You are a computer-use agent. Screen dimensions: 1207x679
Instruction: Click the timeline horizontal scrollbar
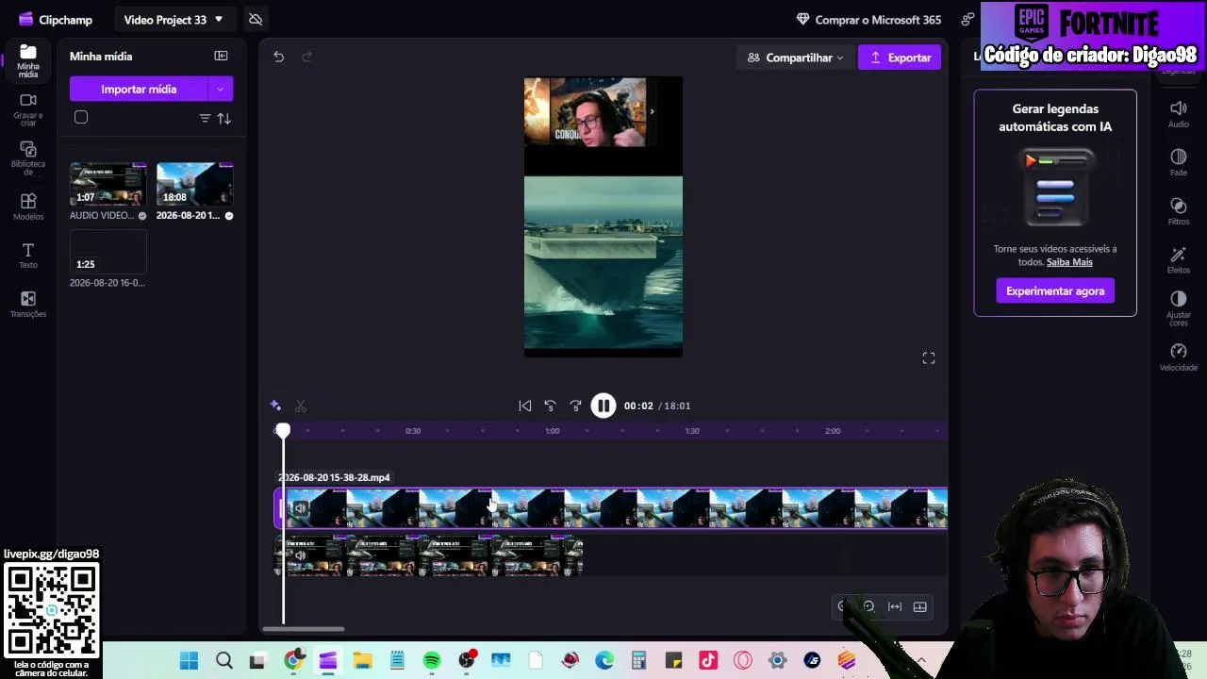(x=304, y=629)
